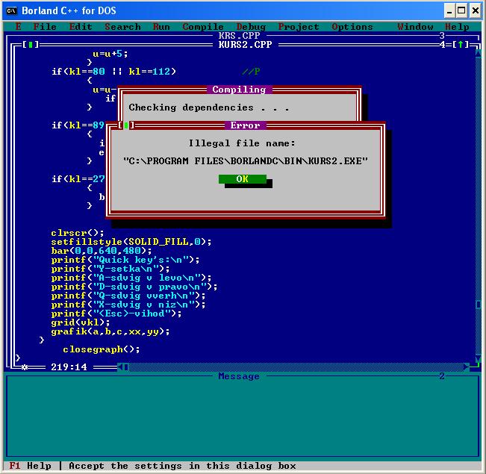The height and width of the screenshot is (474, 486).
Task: Expand the Debug menu
Action: tap(251, 27)
